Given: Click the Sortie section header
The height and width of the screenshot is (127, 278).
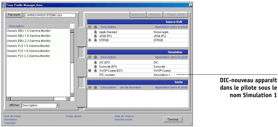Looking at the screenshot, I should pos(138,82).
